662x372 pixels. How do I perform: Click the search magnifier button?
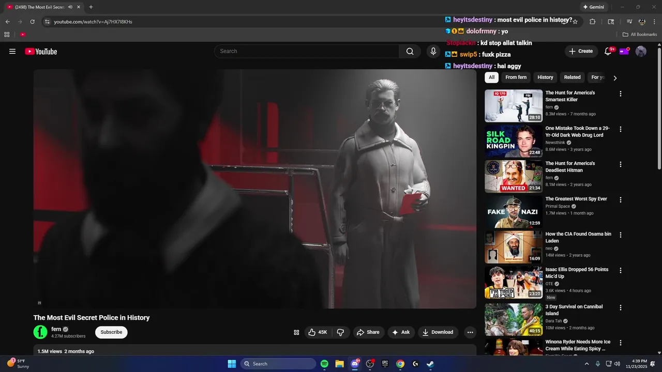pyautogui.click(x=410, y=51)
